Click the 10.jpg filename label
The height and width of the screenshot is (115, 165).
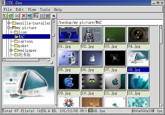[92, 93]
